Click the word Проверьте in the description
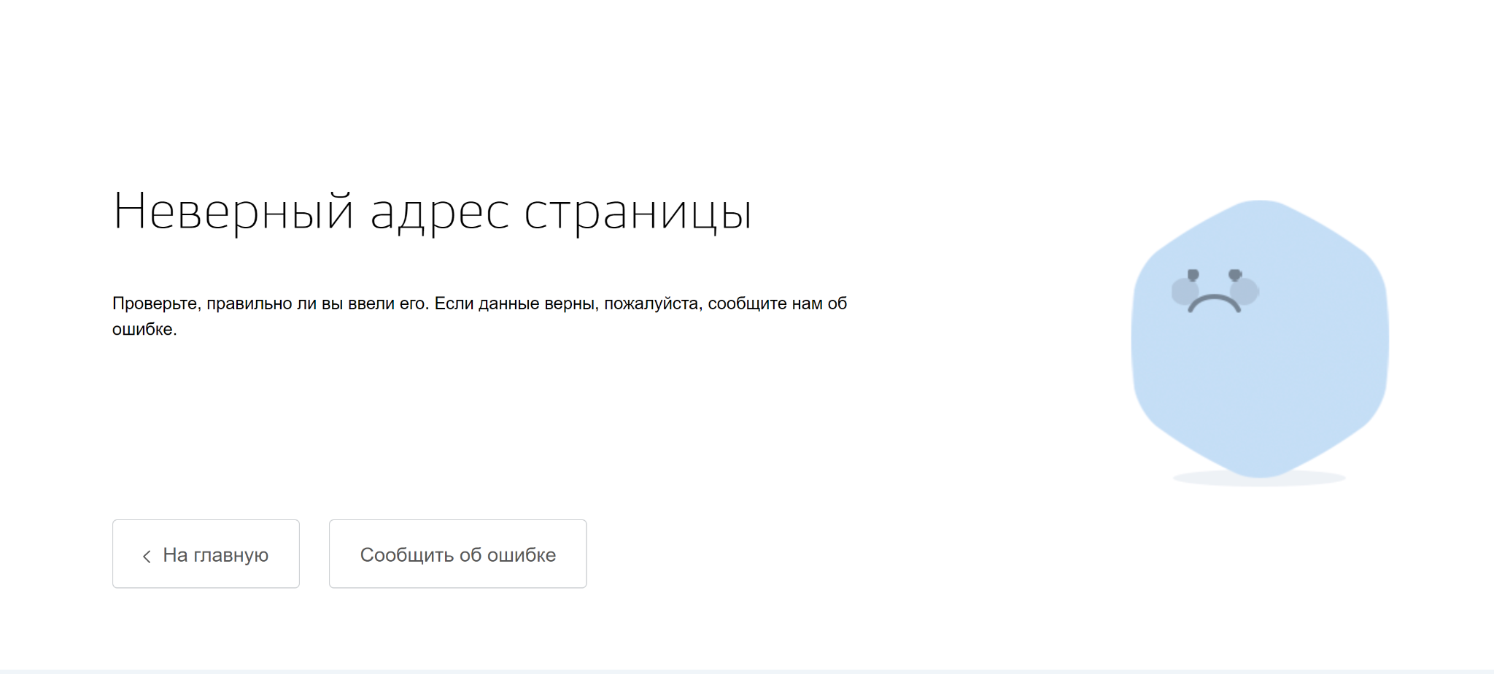Screen dimensions: 1494x674 154,303
